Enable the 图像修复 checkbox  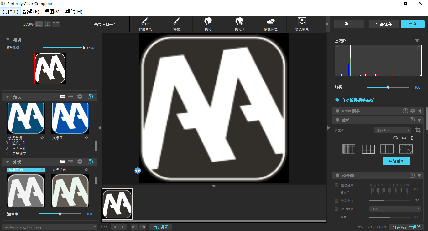[337, 185]
